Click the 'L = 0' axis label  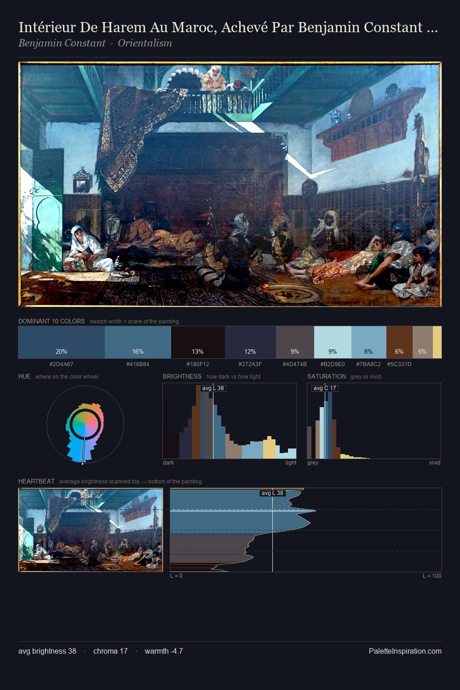[x=176, y=576]
